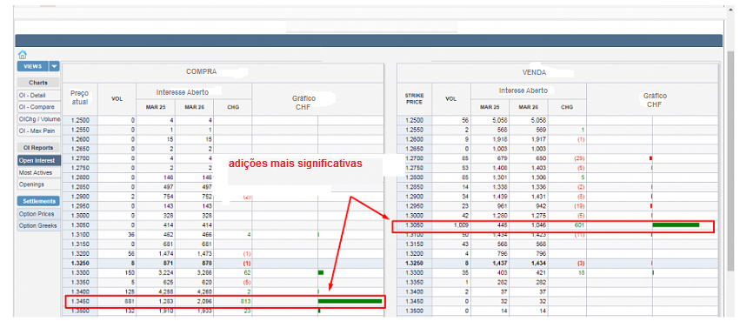Open the VIEWS dropdown arrow
This screenshot has height=328, width=740.
tap(55, 66)
